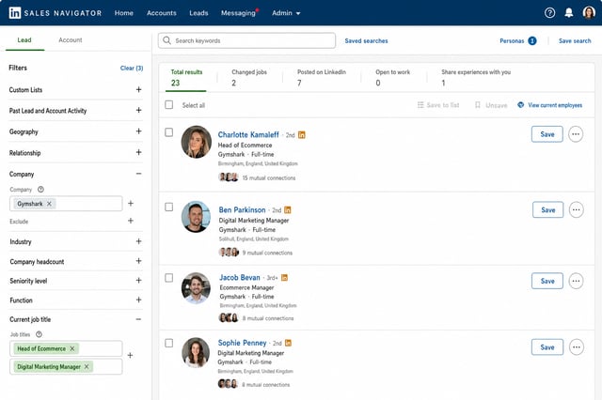Open Saved searches

366,40
